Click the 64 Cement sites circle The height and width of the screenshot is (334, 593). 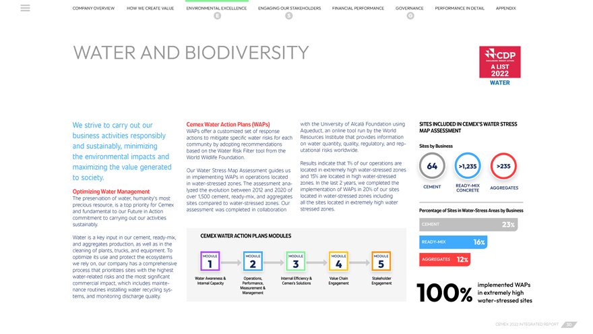click(432, 166)
